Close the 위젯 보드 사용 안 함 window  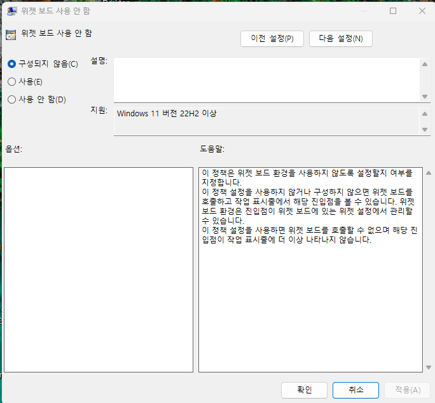click(x=422, y=11)
